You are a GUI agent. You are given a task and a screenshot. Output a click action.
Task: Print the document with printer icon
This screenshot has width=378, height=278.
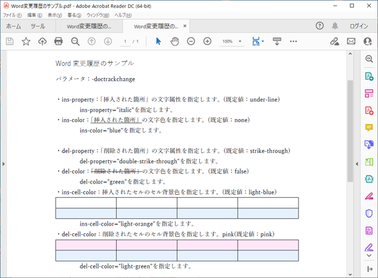(x=59, y=41)
